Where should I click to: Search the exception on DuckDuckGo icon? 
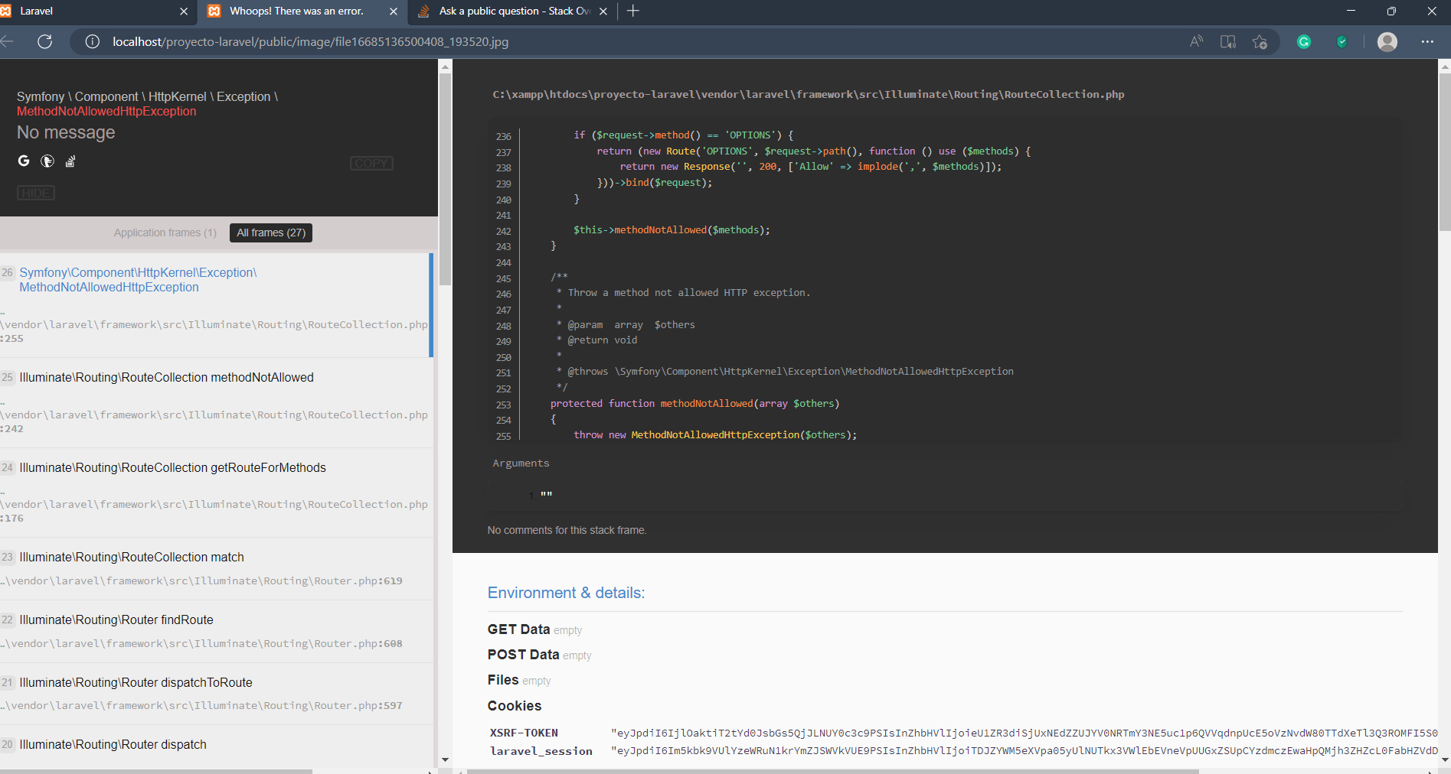(47, 161)
